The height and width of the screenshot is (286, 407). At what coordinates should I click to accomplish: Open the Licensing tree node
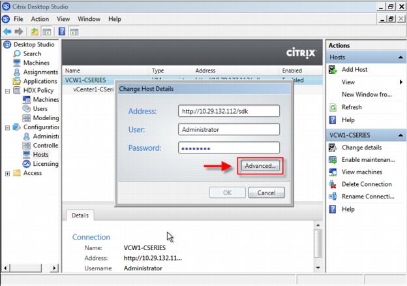[x=46, y=164]
